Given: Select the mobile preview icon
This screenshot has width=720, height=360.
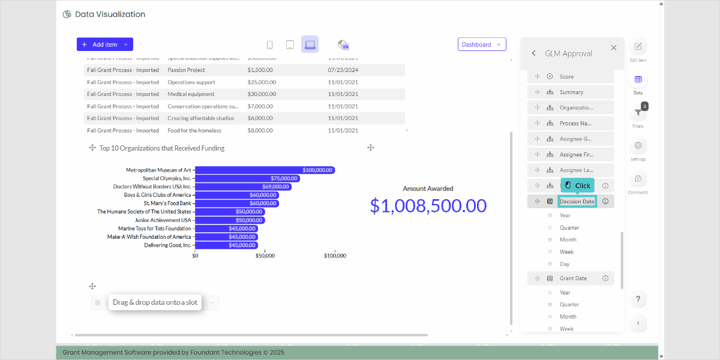Looking at the screenshot, I should click(269, 44).
